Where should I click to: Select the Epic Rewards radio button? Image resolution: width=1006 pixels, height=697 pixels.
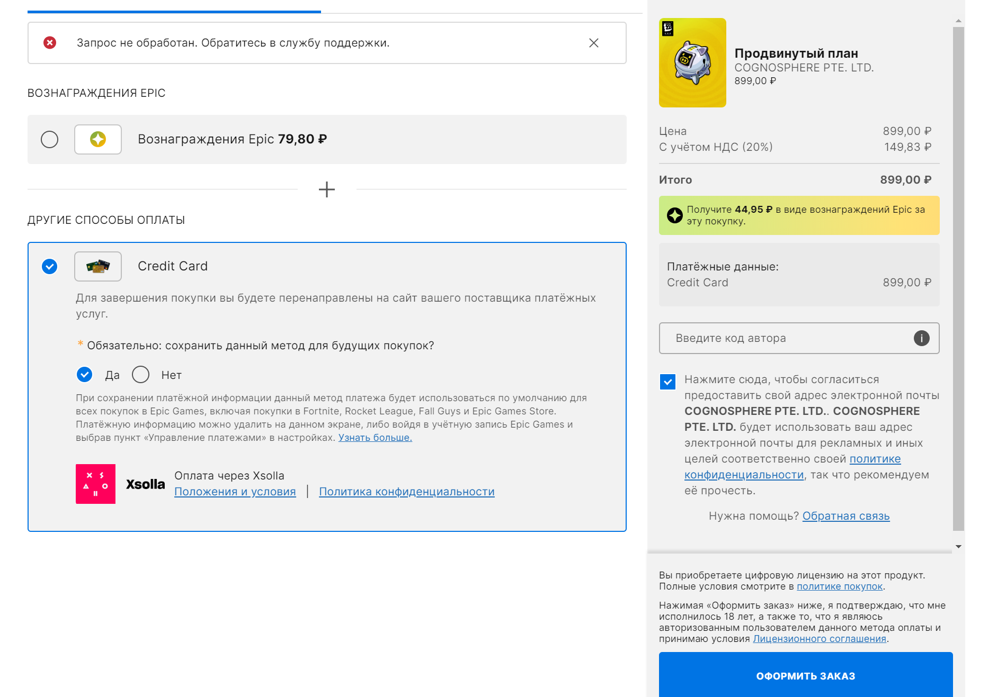coord(50,140)
